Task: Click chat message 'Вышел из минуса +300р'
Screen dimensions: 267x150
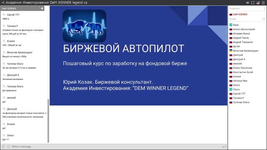Action: [x=15, y=57]
